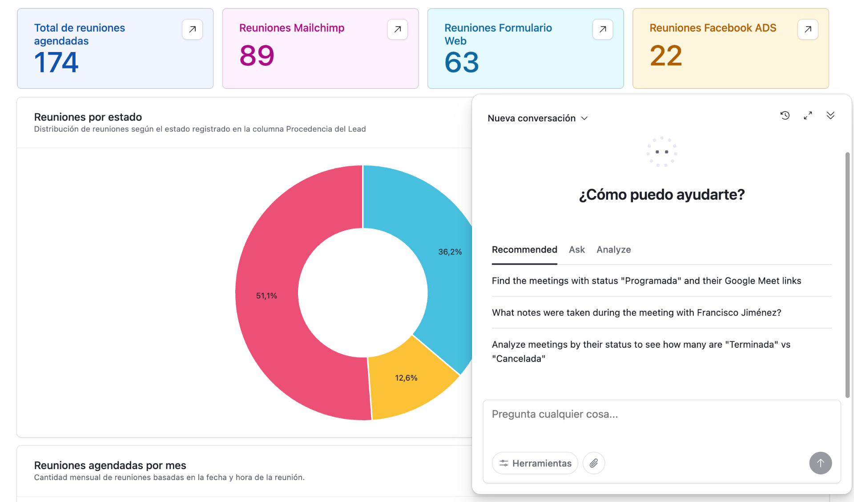
Task: Switch to the Ask tab
Action: point(577,250)
